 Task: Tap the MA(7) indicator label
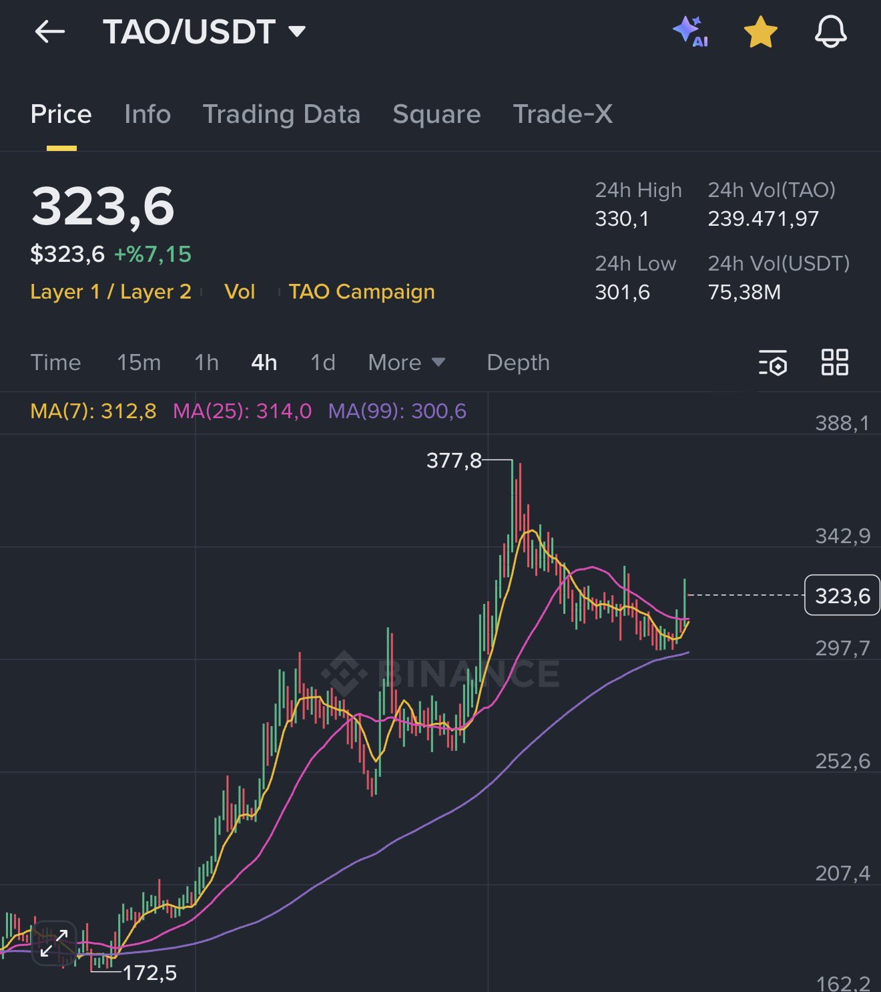[x=93, y=411]
